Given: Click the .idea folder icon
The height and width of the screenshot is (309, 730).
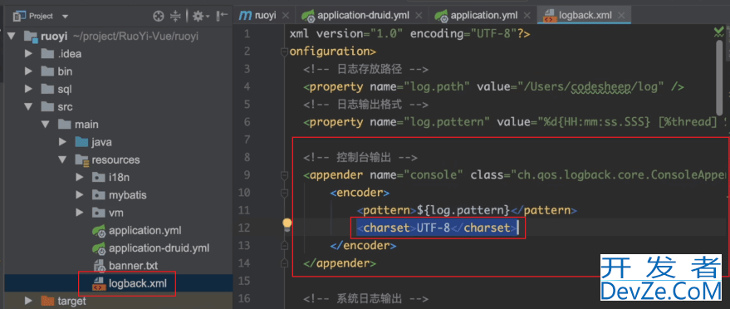Looking at the screenshot, I should pos(47,54).
